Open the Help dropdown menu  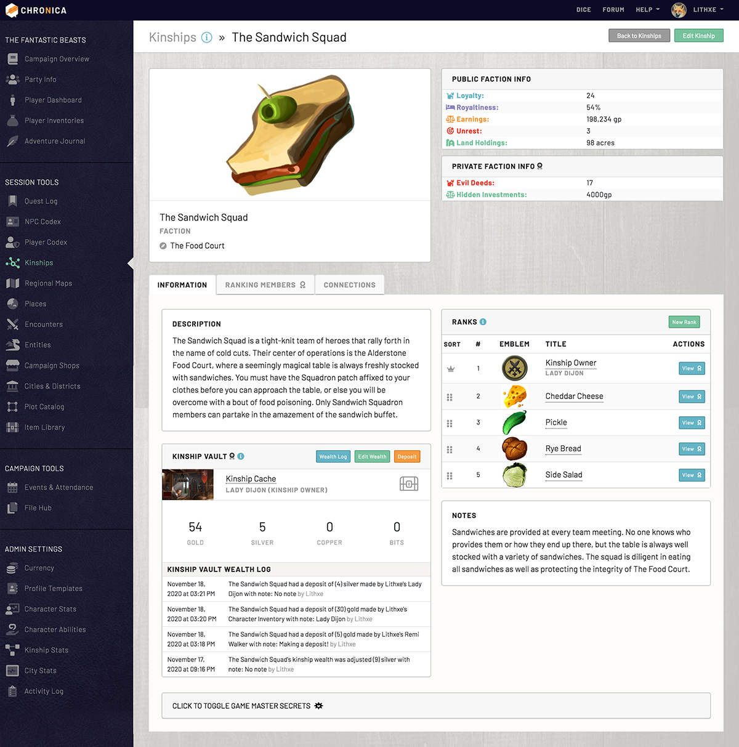click(x=647, y=10)
